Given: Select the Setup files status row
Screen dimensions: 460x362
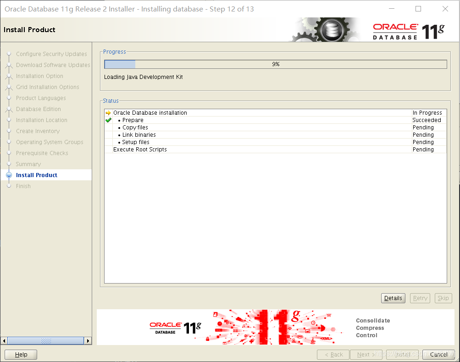Looking at the screenshot, I should click(x=276, y=142).
